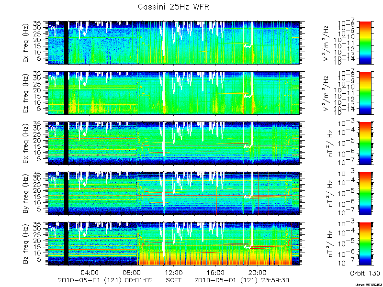The width and height of the screenshot is (383, 287).
Task: Click the '16:00' time axis label
Action: click(x=216, y=272)
